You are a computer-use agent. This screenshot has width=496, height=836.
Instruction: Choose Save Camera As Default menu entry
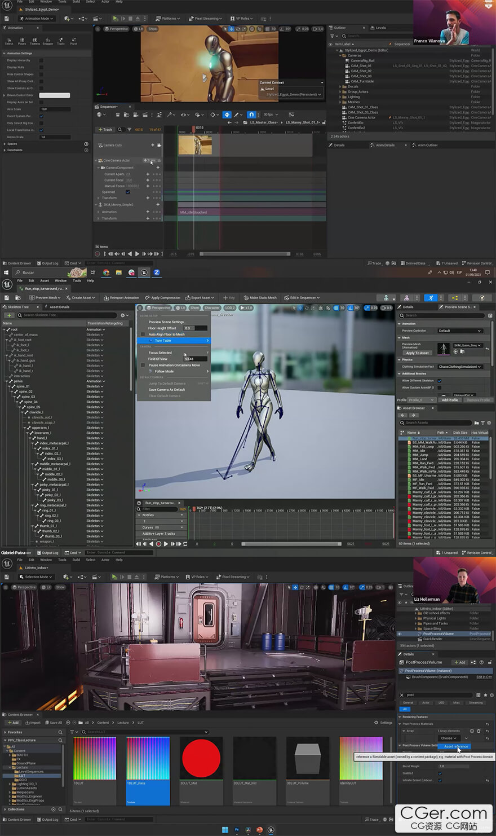[167, 389]
